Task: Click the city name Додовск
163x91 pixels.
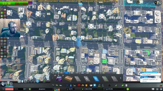Action: [42, 89]
